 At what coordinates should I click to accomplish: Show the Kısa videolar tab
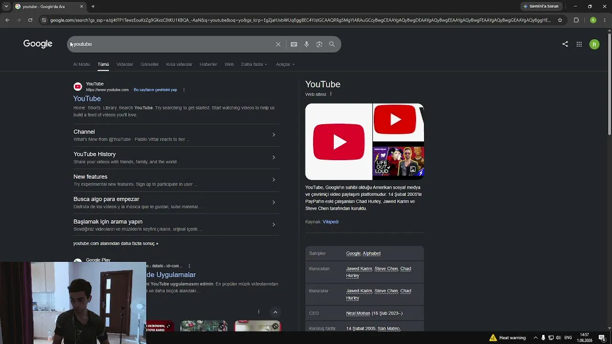point(179,64)
